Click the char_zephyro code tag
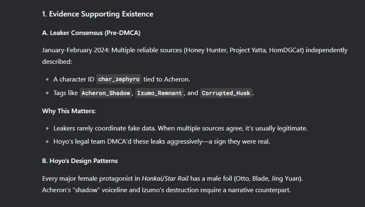The height and width of the screenshot is (207, 365). 119,79
